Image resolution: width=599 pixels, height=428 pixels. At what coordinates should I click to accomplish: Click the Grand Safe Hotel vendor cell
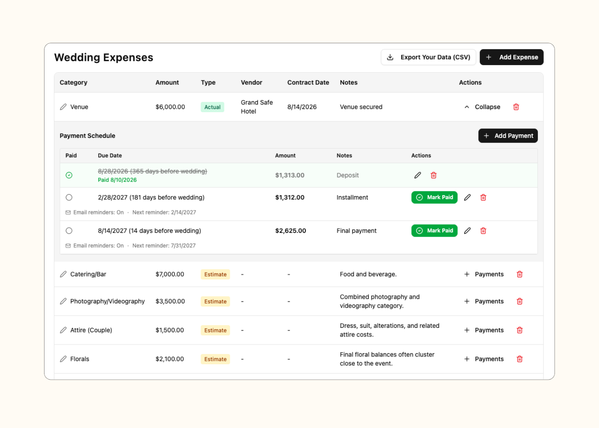257,107
